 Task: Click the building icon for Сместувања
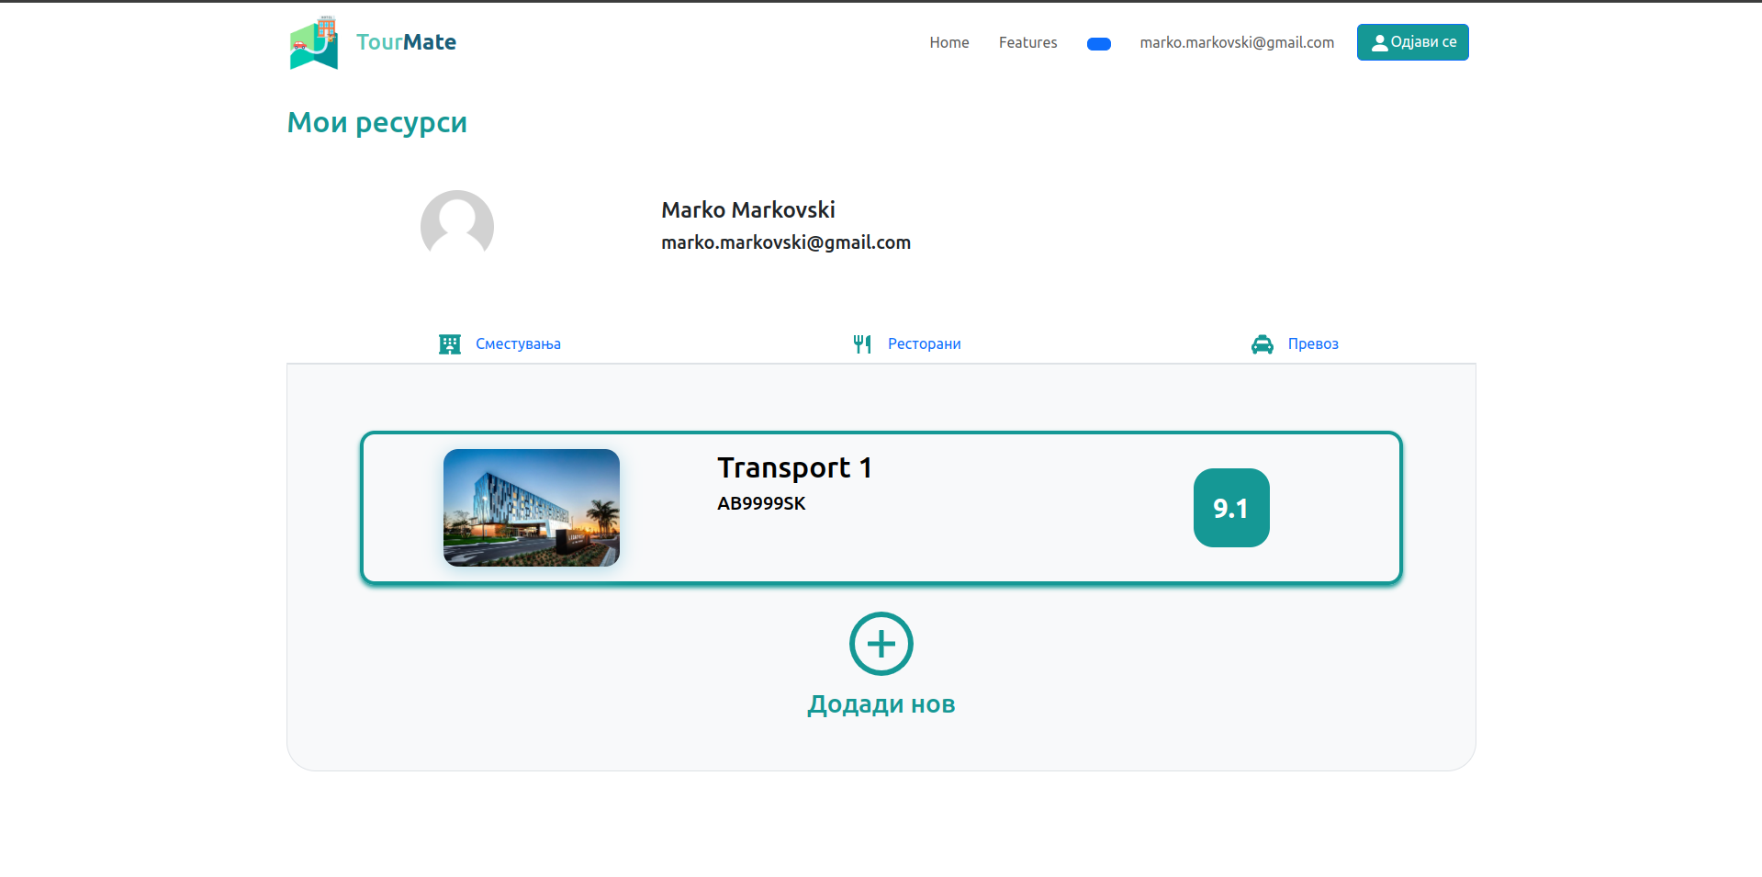(x=450, y=344)
